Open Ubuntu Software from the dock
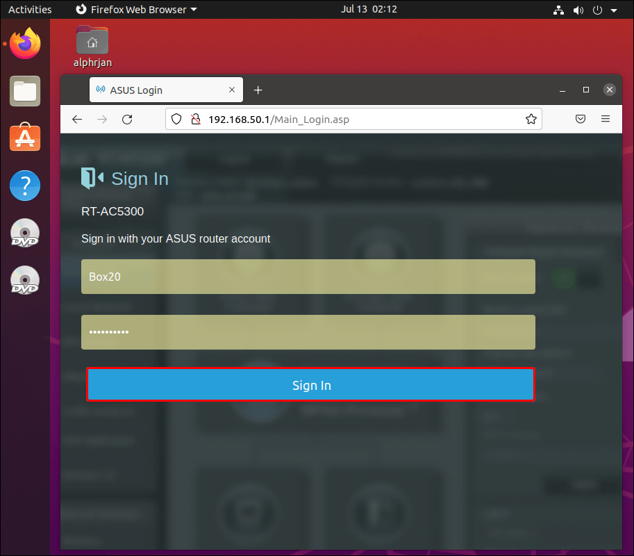This screenshot has height=556, width=634. pos(24,138)
